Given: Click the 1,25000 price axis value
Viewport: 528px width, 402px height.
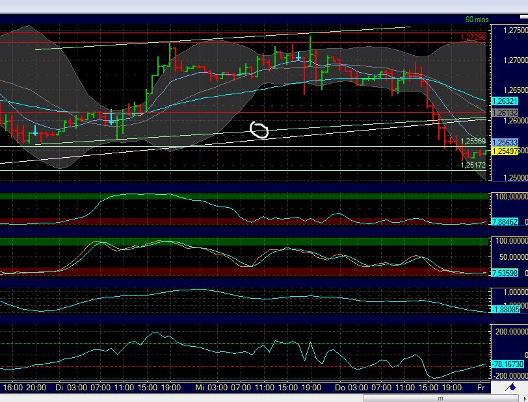Looking at the screenshot, I should (x=515, y=177).
